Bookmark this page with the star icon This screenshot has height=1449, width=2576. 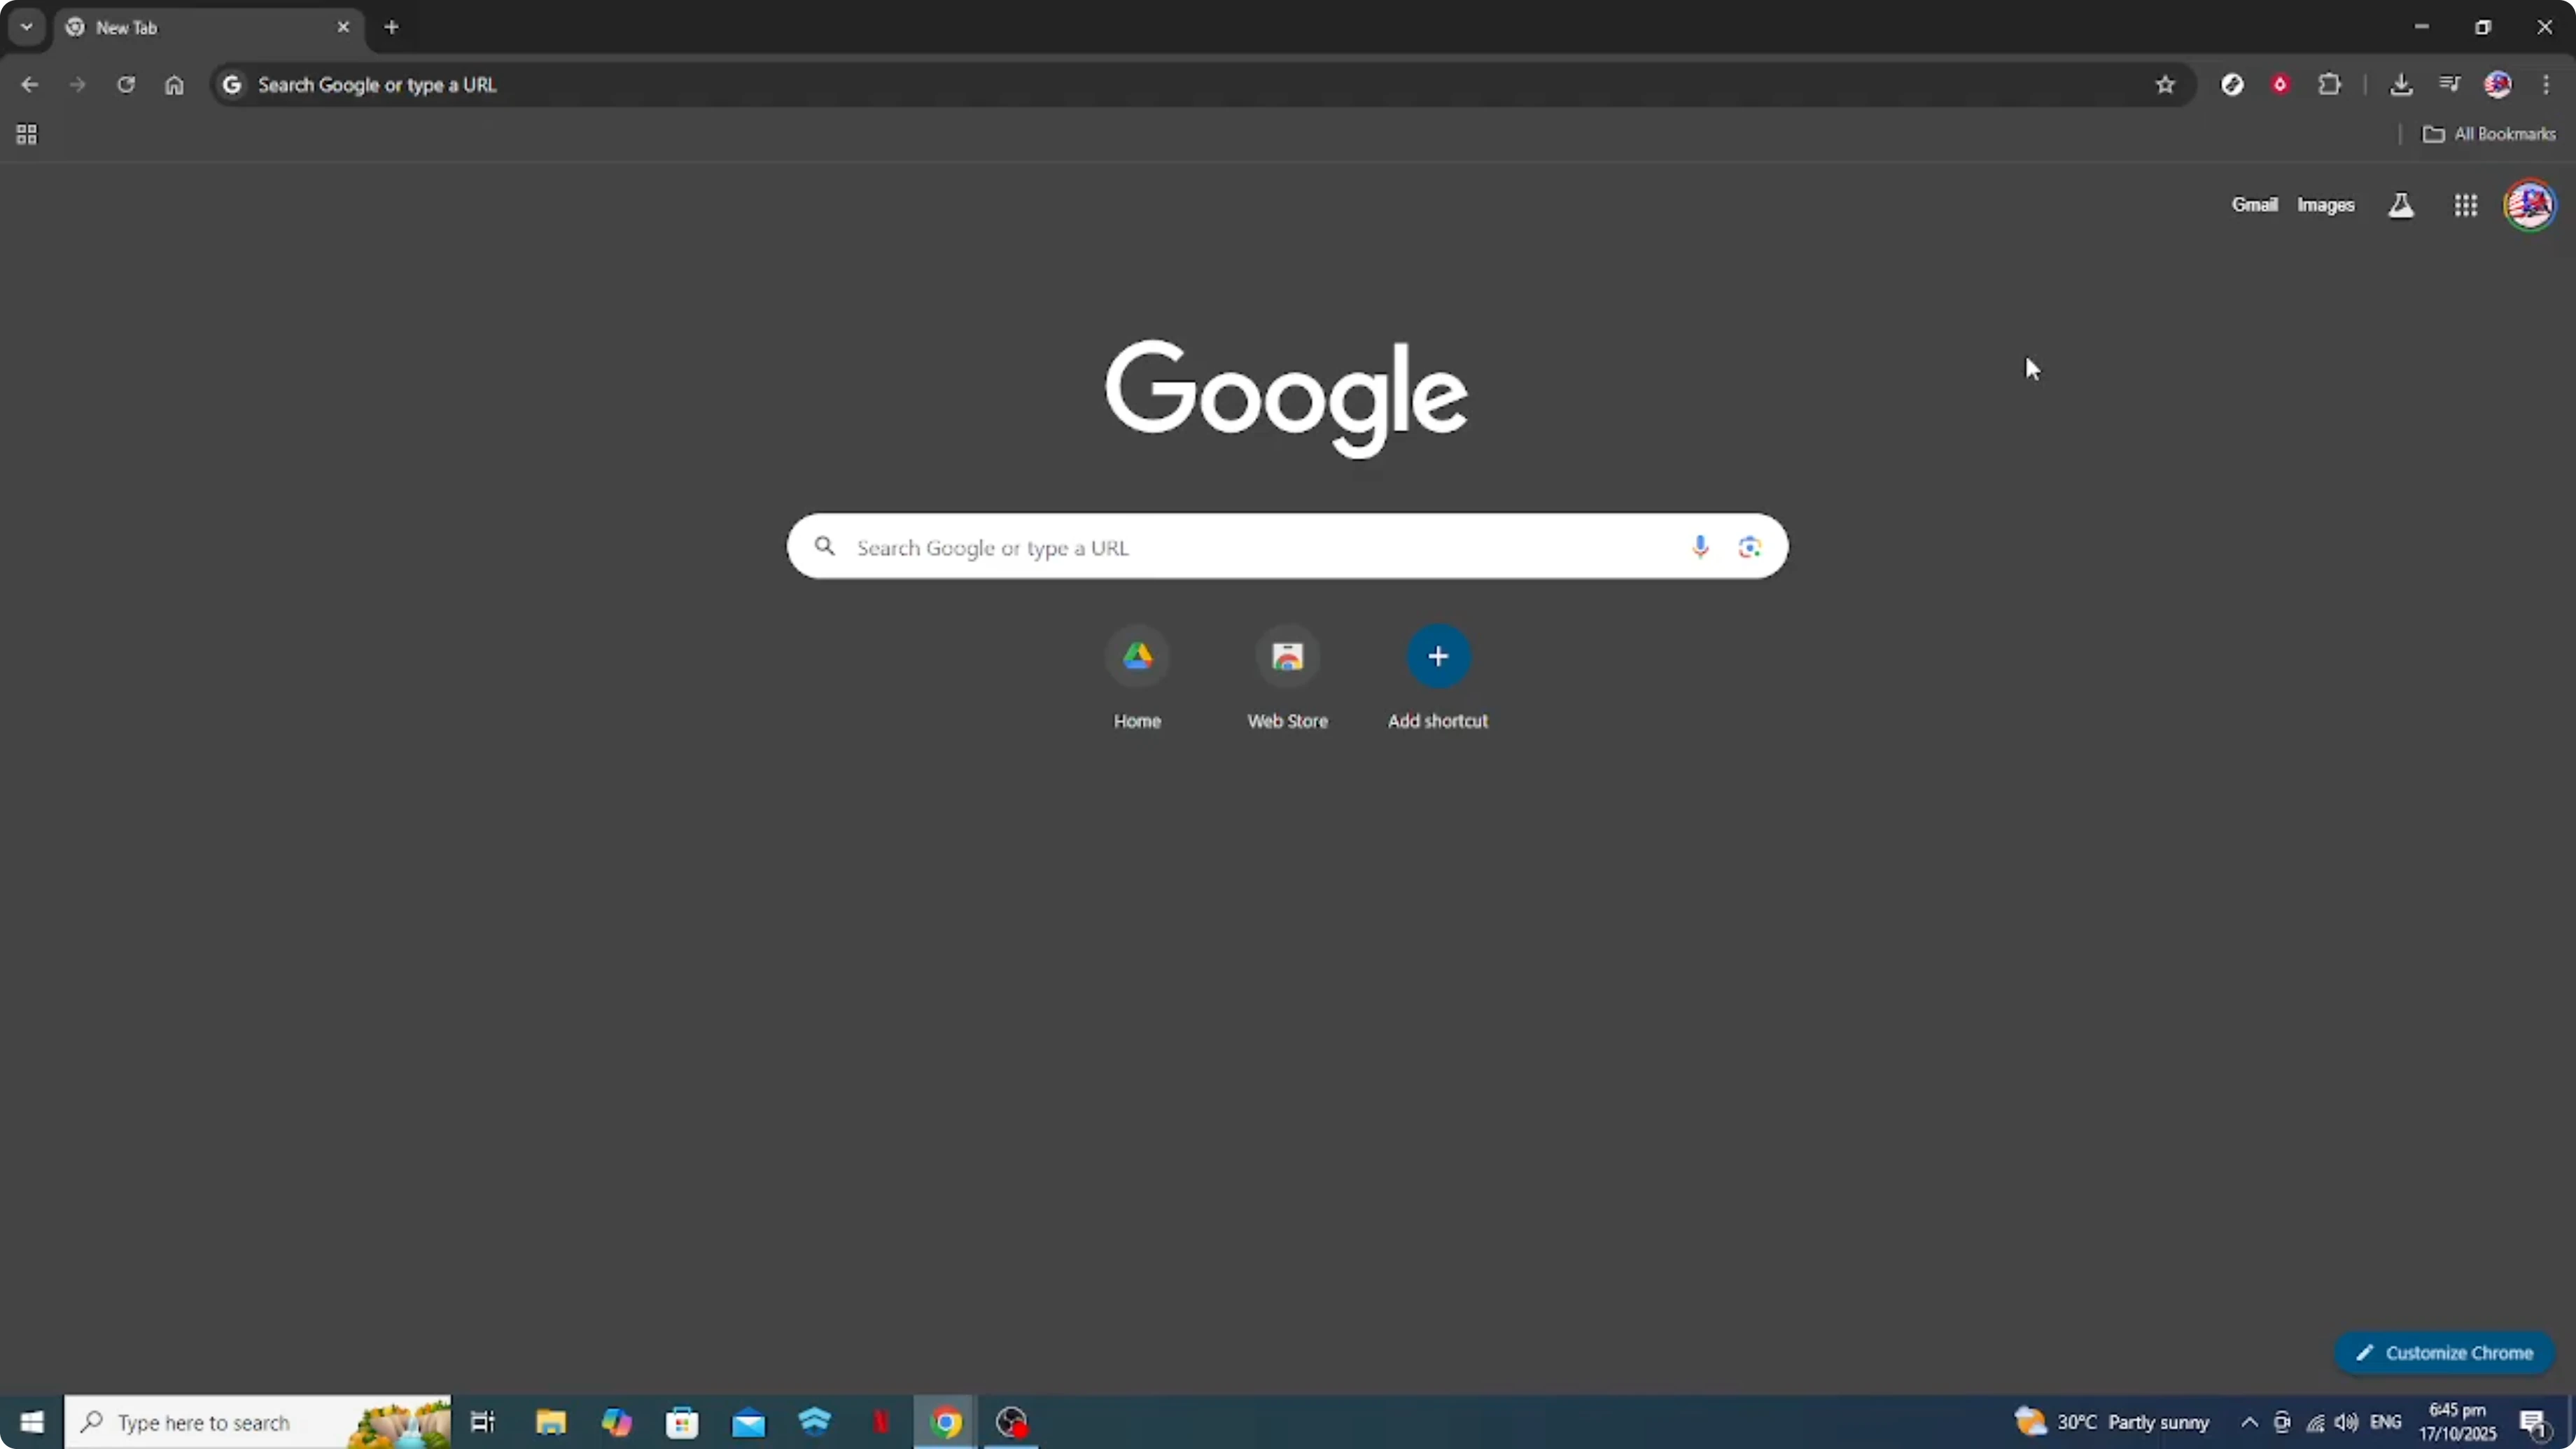point(2165,85)
